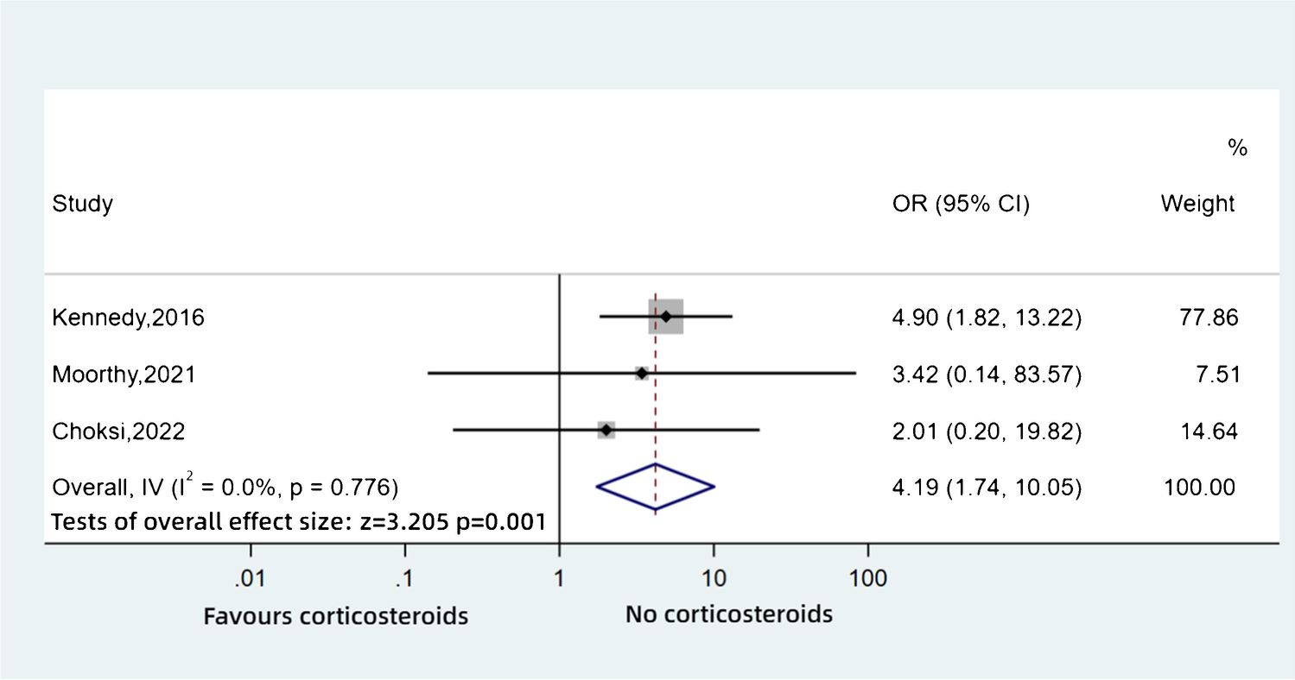Select the Favours corticosteroids axis label
This screenshot has width=1295, height=680.
[335, 616]
